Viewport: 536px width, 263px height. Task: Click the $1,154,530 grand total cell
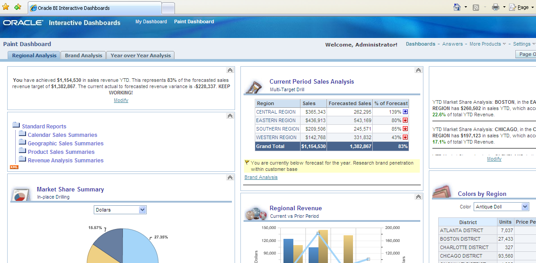click(314, 146)
